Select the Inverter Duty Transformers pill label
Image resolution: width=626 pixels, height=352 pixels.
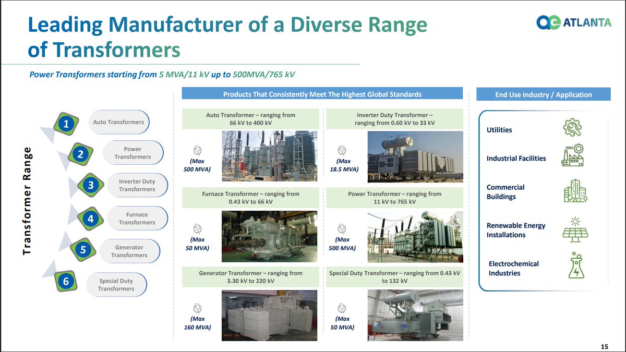click(137, 186)
